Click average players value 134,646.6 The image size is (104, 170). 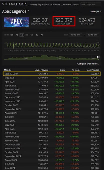click(x=43, y=125)
